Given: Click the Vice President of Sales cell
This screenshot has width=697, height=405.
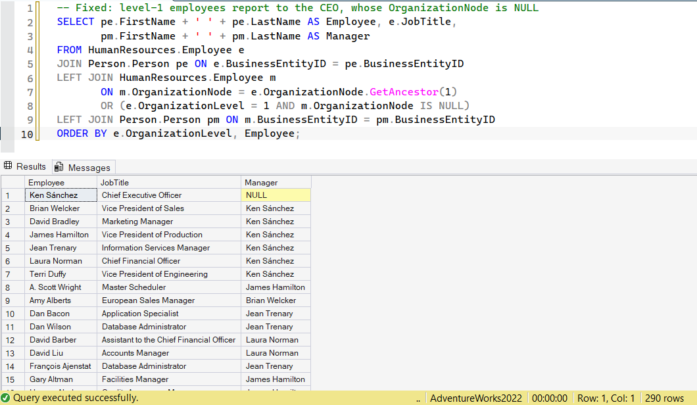Looking at the screenshot, I should (x=169, y=208).
